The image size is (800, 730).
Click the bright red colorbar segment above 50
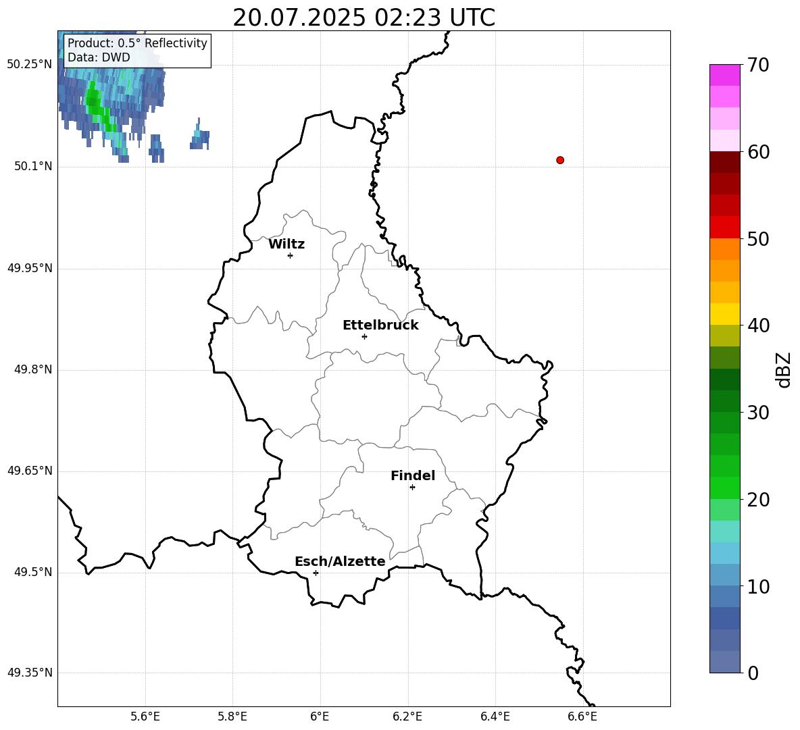pos(724,228)
